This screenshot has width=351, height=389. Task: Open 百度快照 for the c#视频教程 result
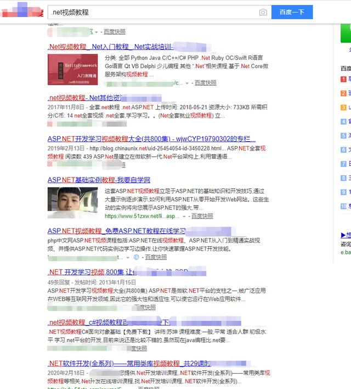coord(139,348)
